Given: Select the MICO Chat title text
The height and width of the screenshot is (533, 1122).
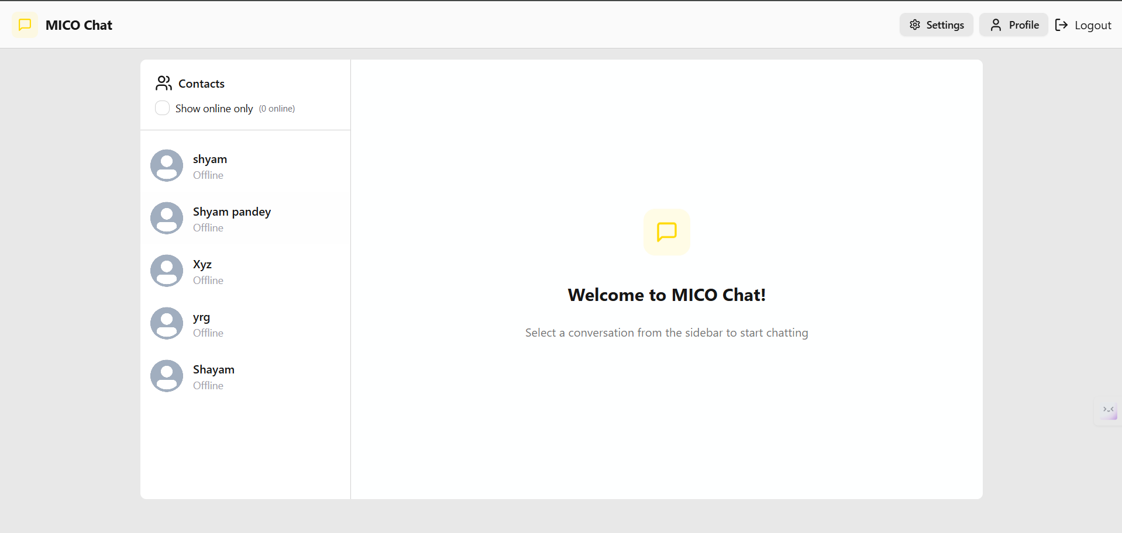Looking at the screenshot, I should [79, 25].
